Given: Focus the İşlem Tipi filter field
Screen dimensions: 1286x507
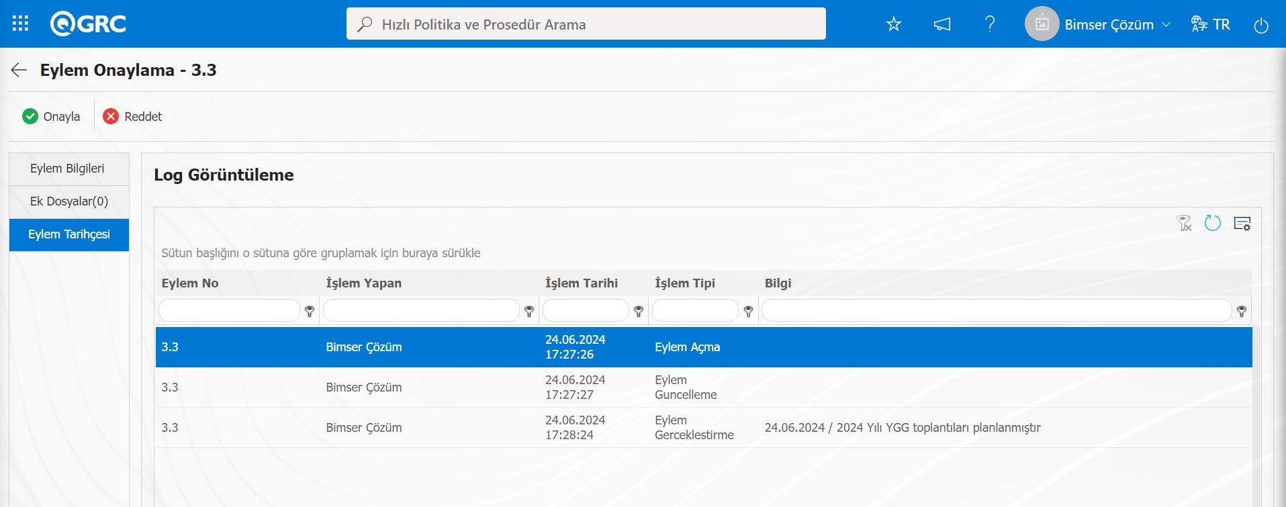Looking at the screenshot, I should 695,310.
